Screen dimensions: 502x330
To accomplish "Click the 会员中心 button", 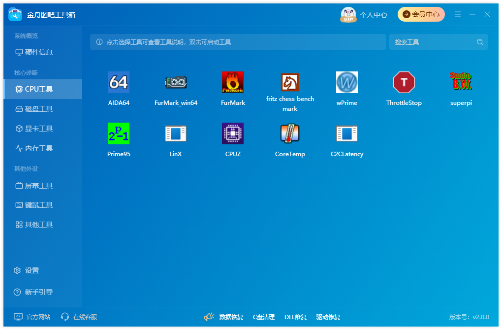I will point(421,14).
